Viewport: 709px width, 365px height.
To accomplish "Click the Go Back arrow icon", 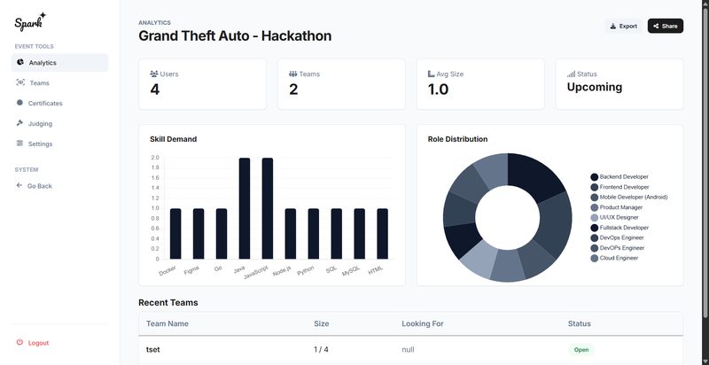I will tap(19, 186).
